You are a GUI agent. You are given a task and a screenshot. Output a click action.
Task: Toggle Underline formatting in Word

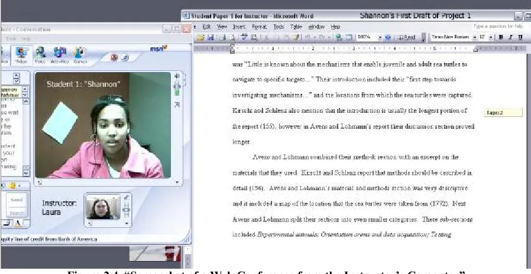(x=520, y=38)
